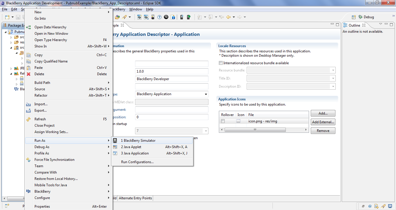Screen dimensions: 396x210
Task: Open the Debug As submenu
Action: (68, 147)
